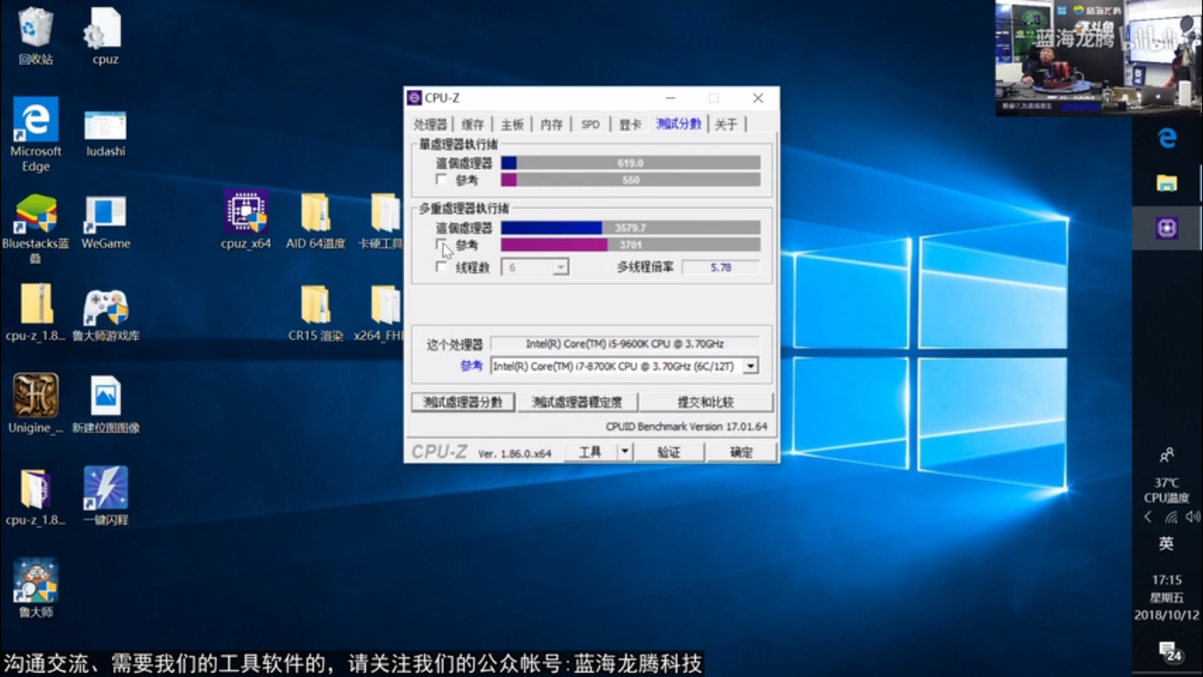This screenshot has width=1203, height=677.
Task: Click the webcam video thumbnail overlay
Action: [1099, 57]
